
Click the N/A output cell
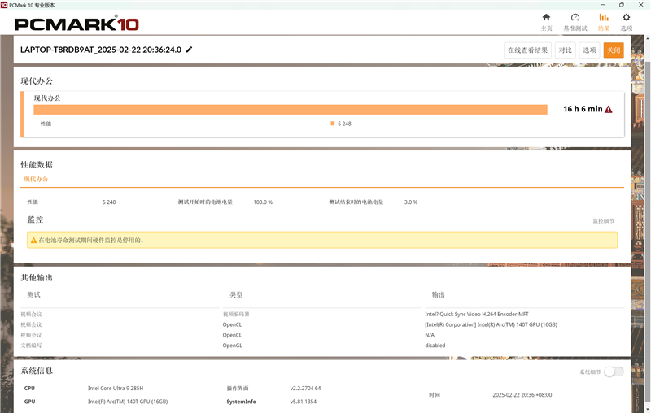coord(430,335)
